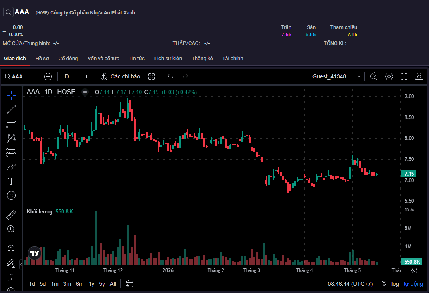Open the Vốn và cổ tức tab
Image resolution: width=429 pixels, height=293 pixels.
(x=103, y=59)
